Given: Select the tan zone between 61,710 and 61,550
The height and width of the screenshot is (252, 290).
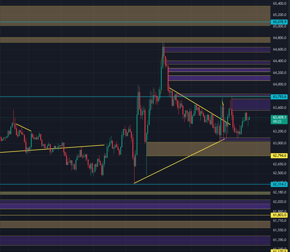Looking at the screenshot, I should click(x=135, y=224).
